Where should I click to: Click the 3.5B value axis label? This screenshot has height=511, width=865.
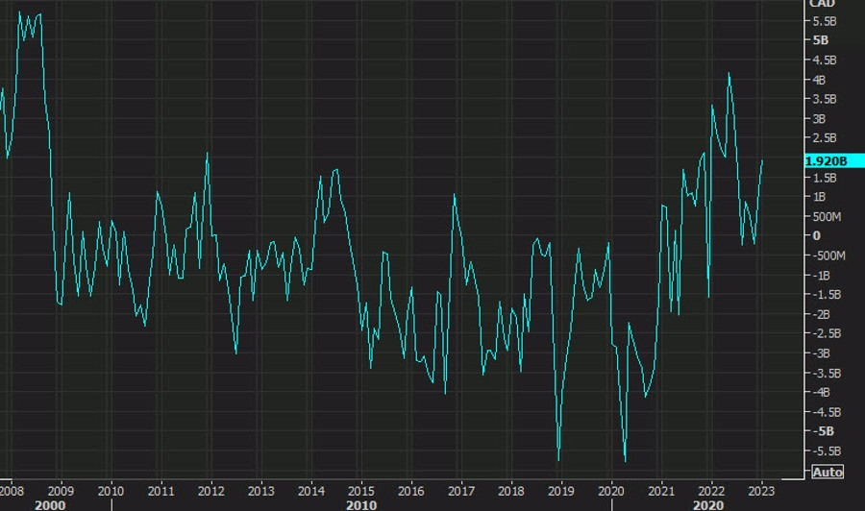click(x=825, y=99)
